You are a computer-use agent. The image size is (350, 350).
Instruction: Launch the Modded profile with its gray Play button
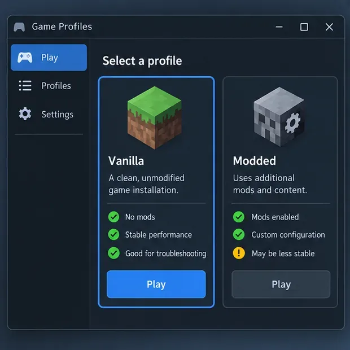pyautogui.click(x=281, y=284)
